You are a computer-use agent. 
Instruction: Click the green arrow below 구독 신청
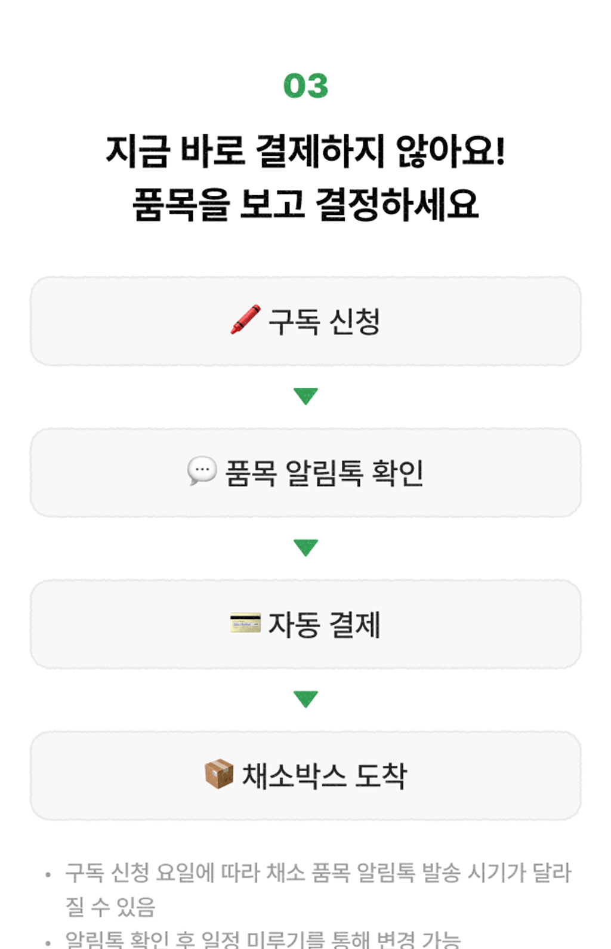tap(305, 396)
